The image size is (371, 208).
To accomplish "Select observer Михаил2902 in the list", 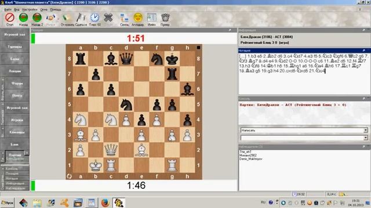I will point(248,155).
